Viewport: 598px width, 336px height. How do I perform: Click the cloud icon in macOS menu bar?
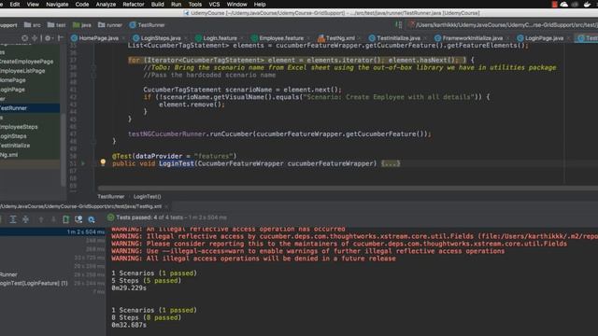tap(564, 4)
